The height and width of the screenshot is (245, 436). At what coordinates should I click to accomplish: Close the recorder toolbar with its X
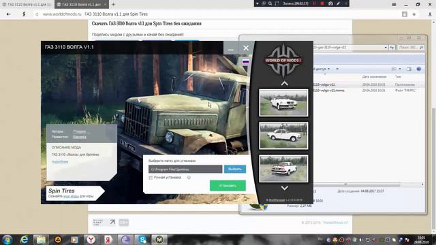[x=346, y=3]
